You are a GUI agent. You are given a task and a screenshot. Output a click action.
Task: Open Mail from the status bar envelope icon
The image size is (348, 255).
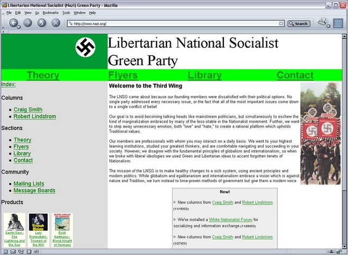(13, 252)
